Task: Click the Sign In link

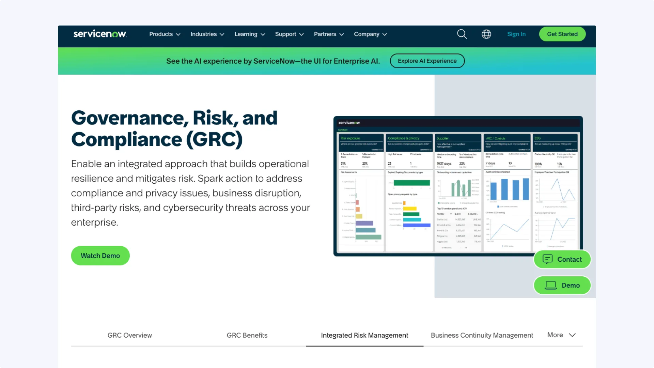Action: pyautogui.click(x=516, y=34)
